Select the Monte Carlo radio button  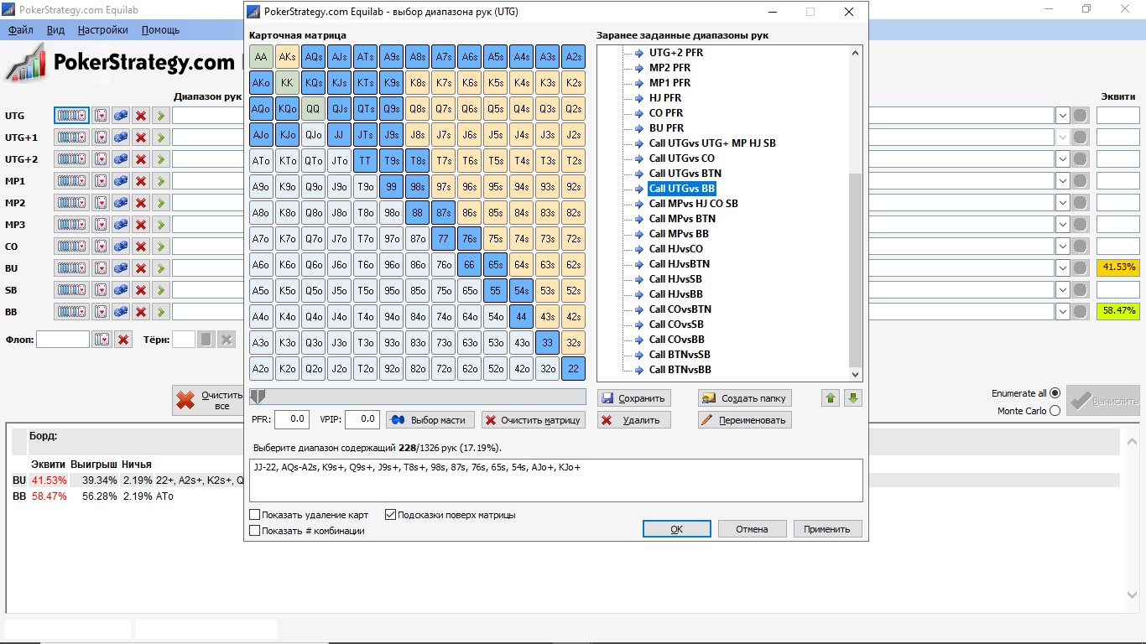[x=1055, y=411]
